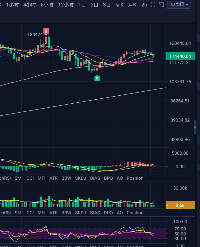Click the green 9 signal marker
The image size is (200, 247).
point(97,78)
